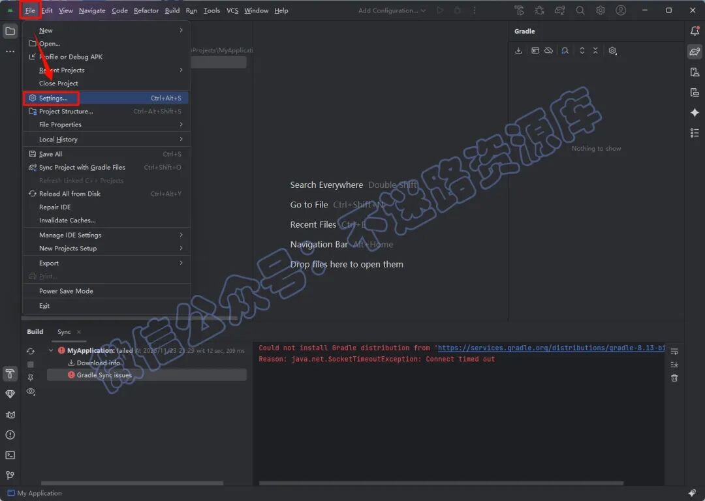Viewport: 705px width, 501px height.
Task: Click the hammer-with-play build icon in title bar
Action: tap(520, 10)
